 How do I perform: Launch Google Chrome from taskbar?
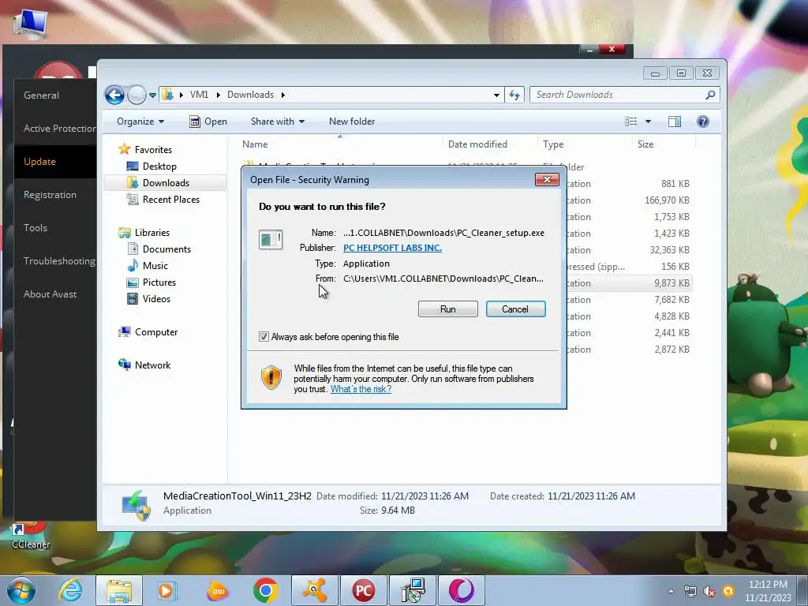(265, 590)
